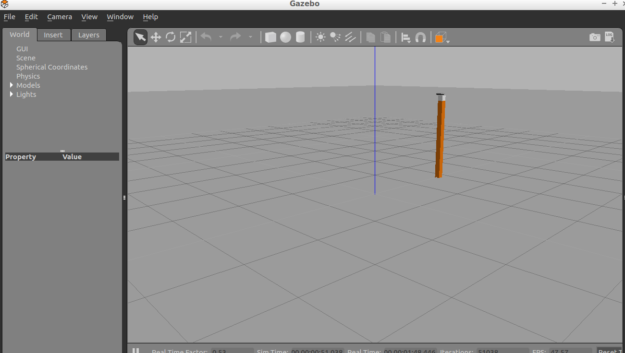The image size is (625, 353).
Task: Select Physics in world tree
Action: (x=28, y=76)
